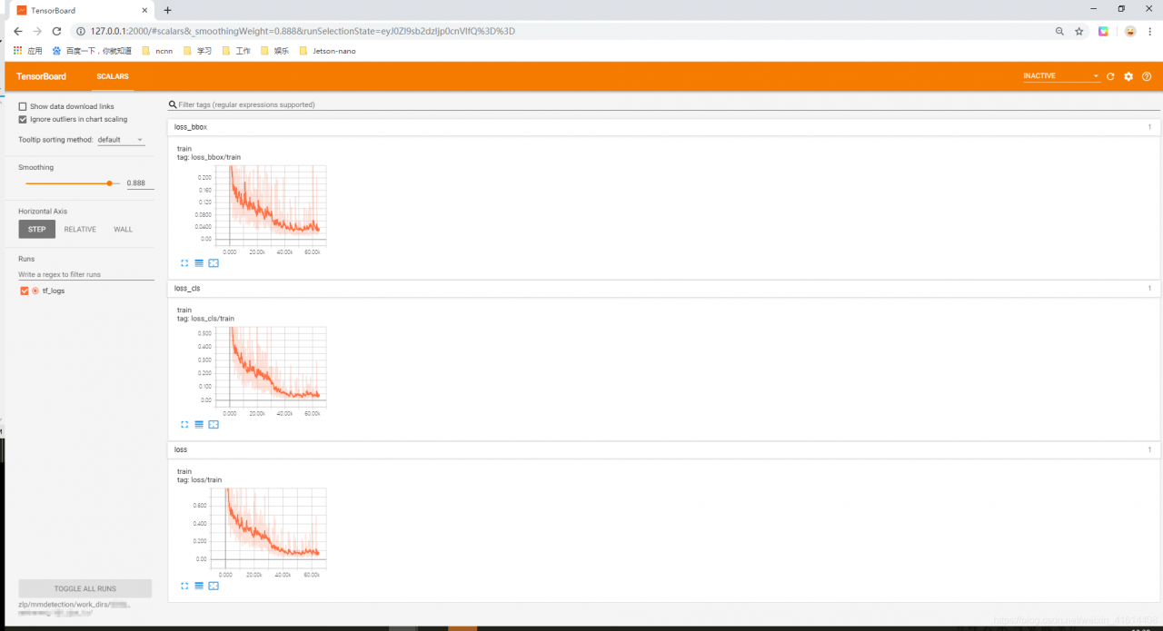
Task: Click the Filter tags search field
Action: (x=663, y=104)
